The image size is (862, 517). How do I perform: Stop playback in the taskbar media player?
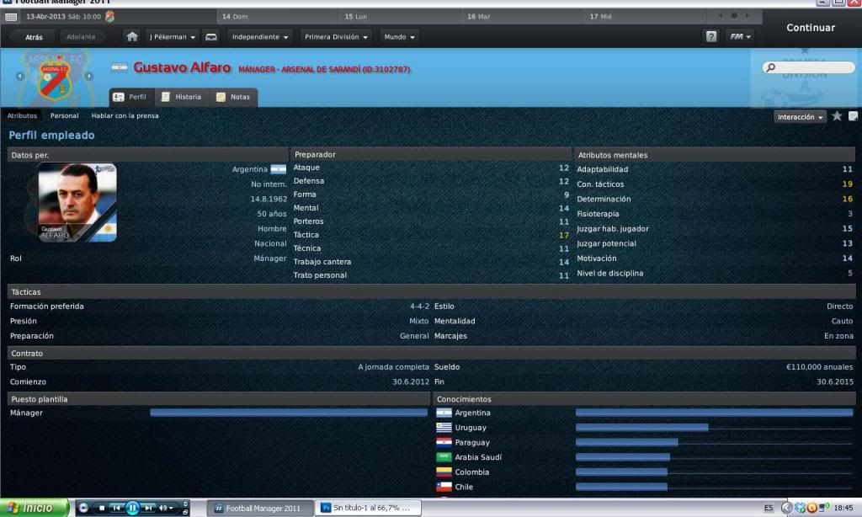click(x=102, y=509)
